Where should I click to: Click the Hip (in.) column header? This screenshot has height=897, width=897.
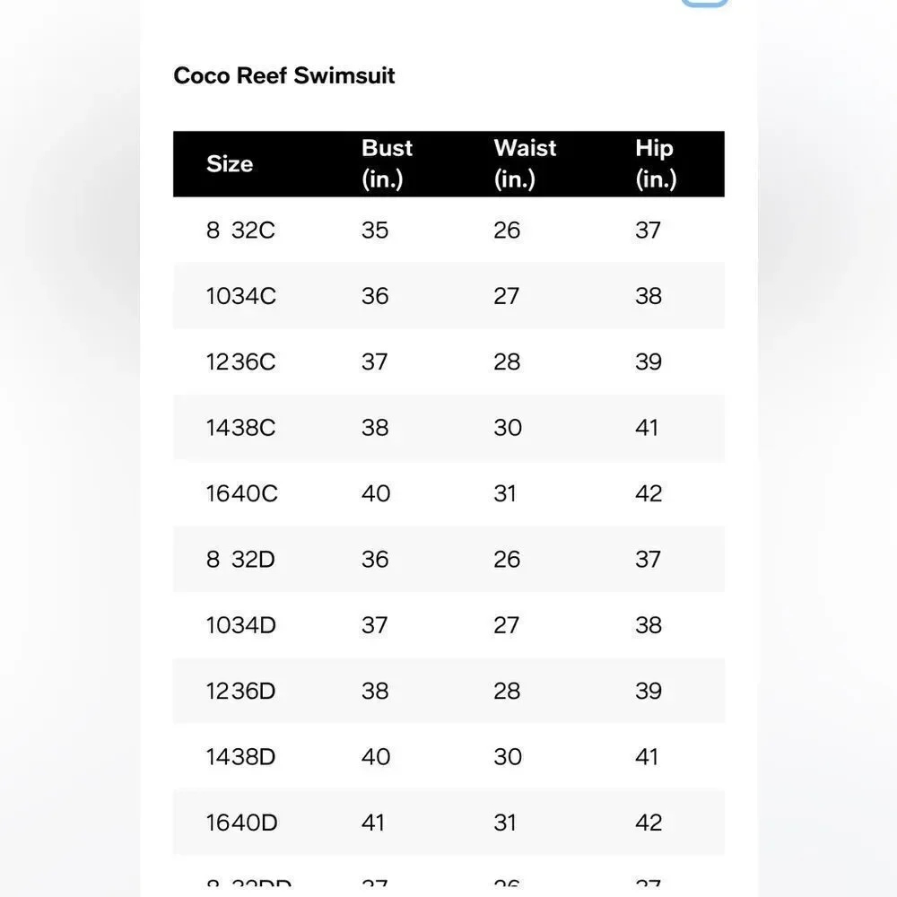click(656, 163)
